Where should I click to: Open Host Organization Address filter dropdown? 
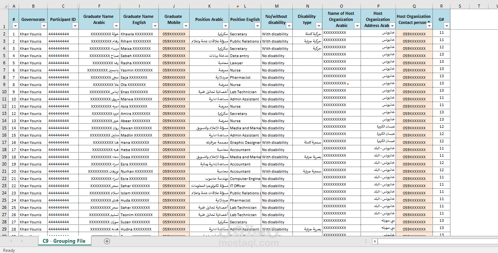[x=392, y=26]
